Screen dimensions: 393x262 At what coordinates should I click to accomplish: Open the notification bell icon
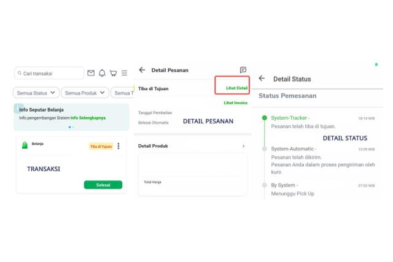click(x=102, y=73)
